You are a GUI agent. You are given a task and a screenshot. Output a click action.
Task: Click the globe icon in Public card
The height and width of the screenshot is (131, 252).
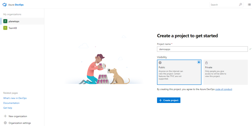coord(160,63)
